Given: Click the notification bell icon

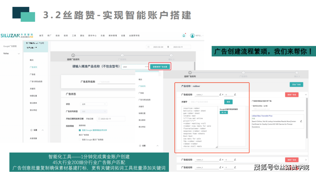Looking at the screenshot, I should 184,36.
